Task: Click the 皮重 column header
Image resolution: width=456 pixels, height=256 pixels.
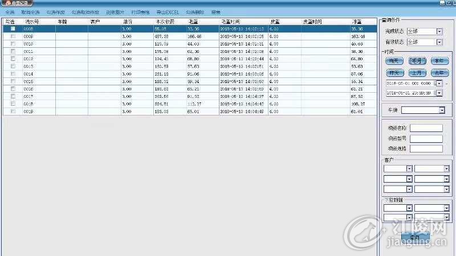Action: pyautogui.click(x=275, y=22)
